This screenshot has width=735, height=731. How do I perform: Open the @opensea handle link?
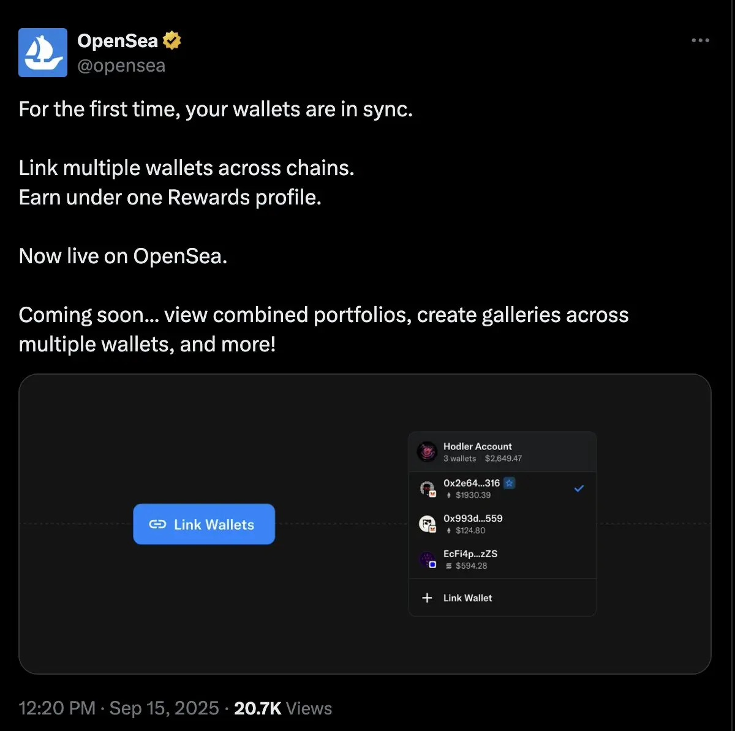(x=121, y=66)
